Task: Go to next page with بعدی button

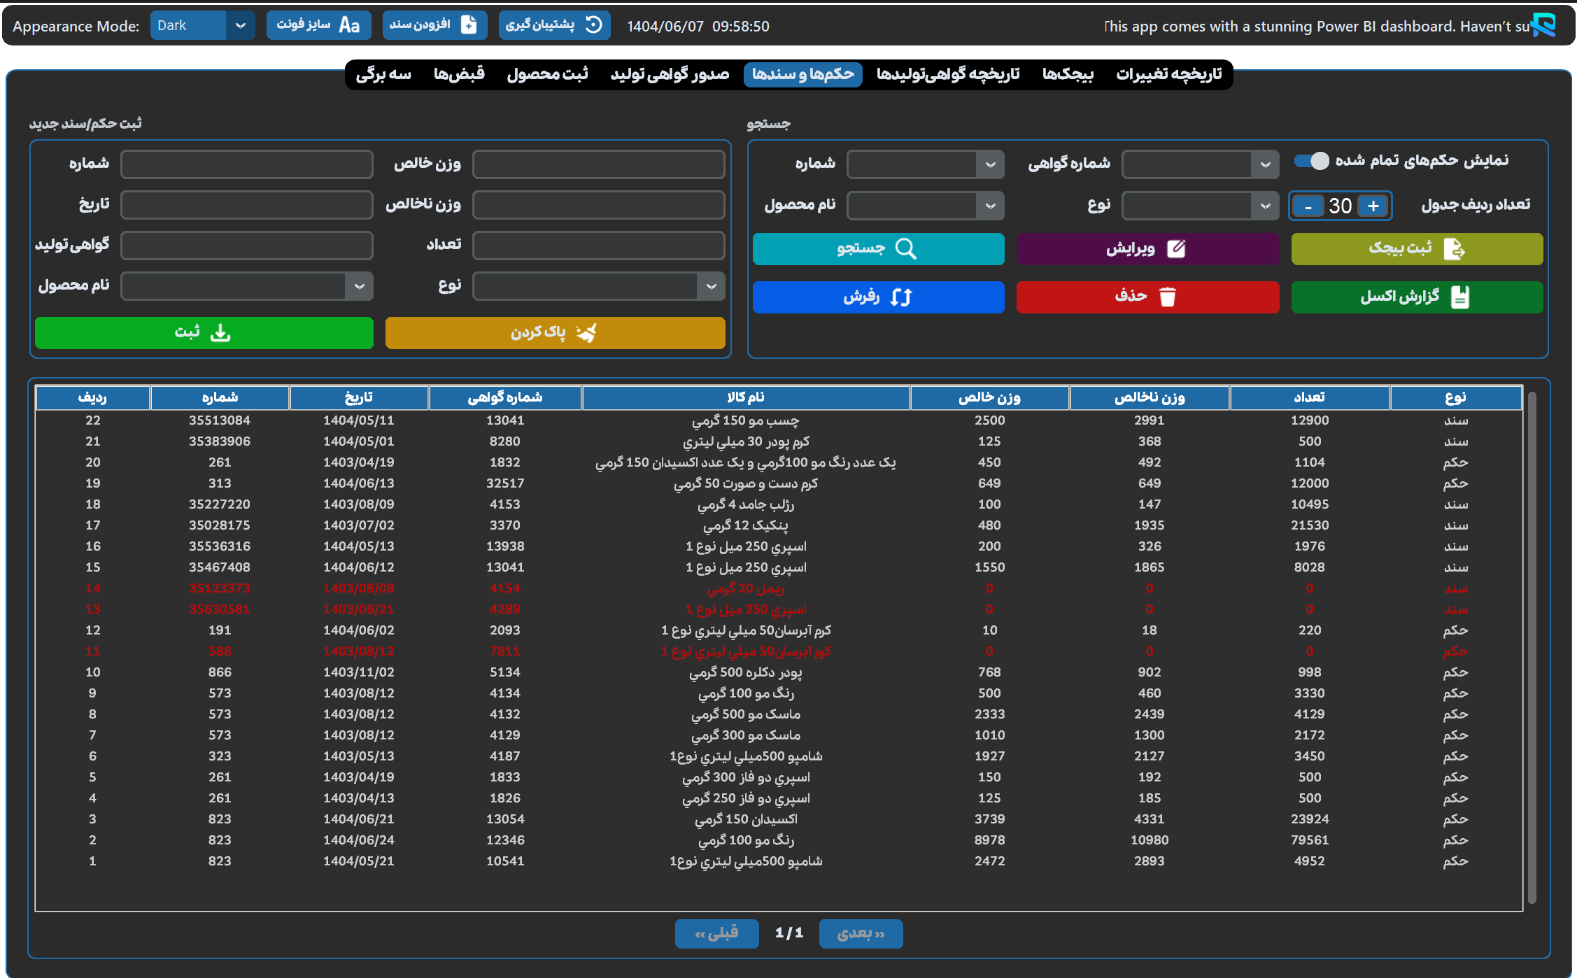Action: tap(861, 933)
